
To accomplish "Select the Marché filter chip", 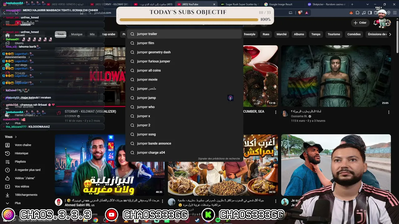I will tap(281, 34).
